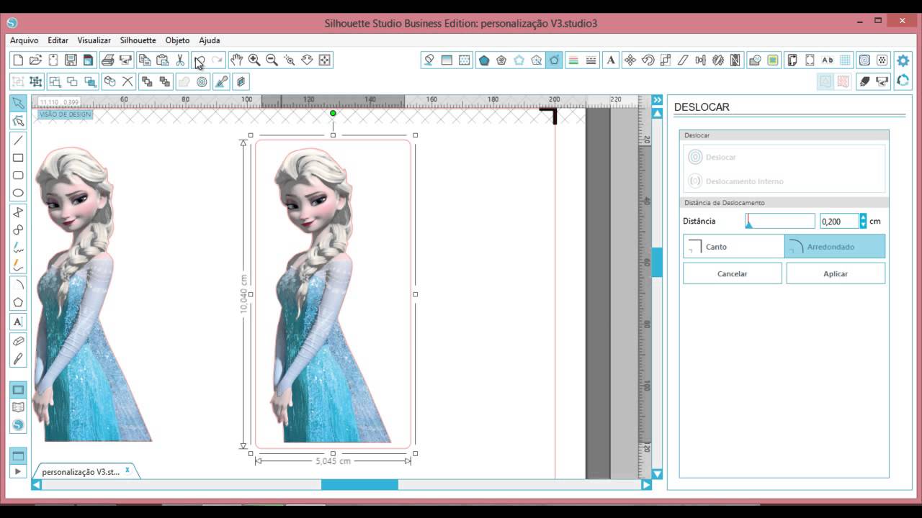Click the Zoom Out magnifier icon
The width and height of the screenshot is (922, 518).
click(272, 60)
